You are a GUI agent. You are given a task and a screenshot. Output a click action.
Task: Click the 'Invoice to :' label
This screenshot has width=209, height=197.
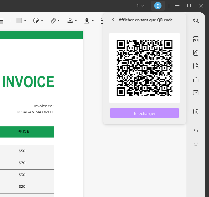[x=44, y=106]
